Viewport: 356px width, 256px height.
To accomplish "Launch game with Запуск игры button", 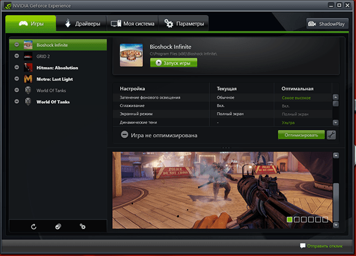I will [174, 63].
